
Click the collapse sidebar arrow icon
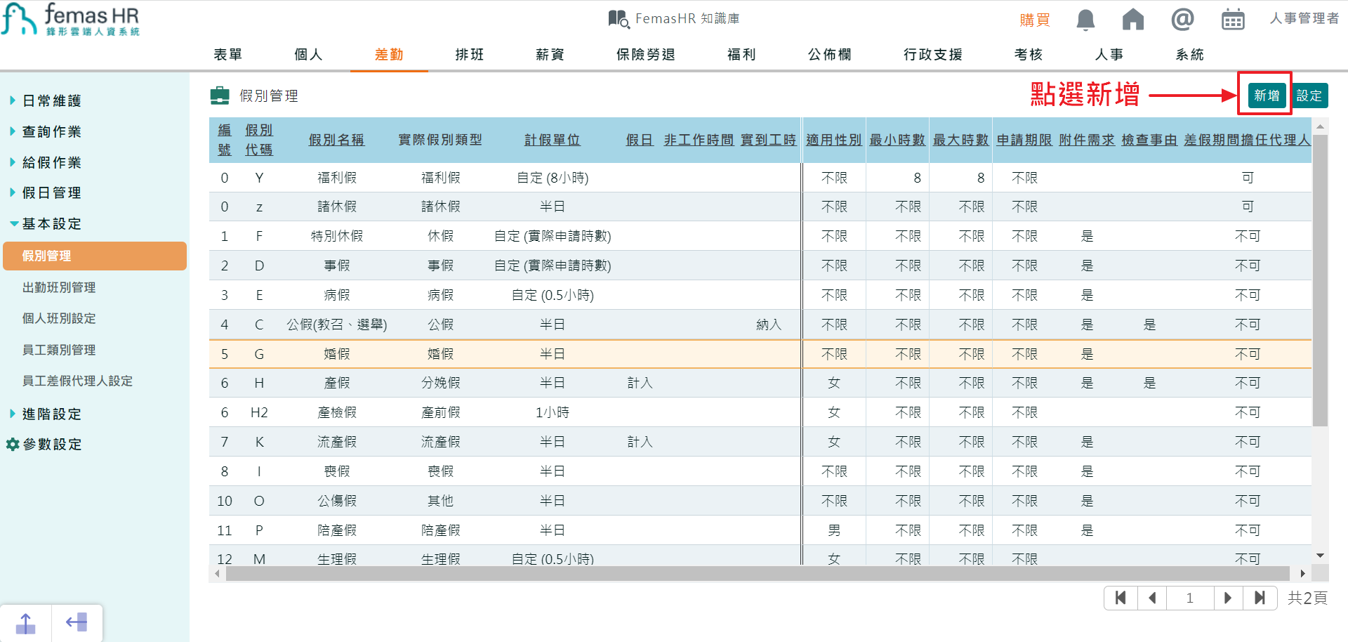coord(77,622)
